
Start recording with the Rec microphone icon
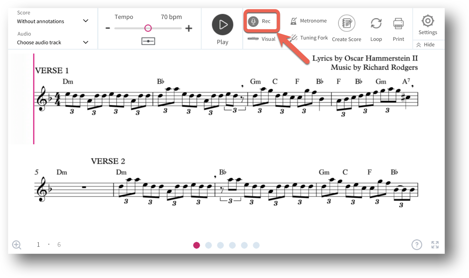point(253,21)
